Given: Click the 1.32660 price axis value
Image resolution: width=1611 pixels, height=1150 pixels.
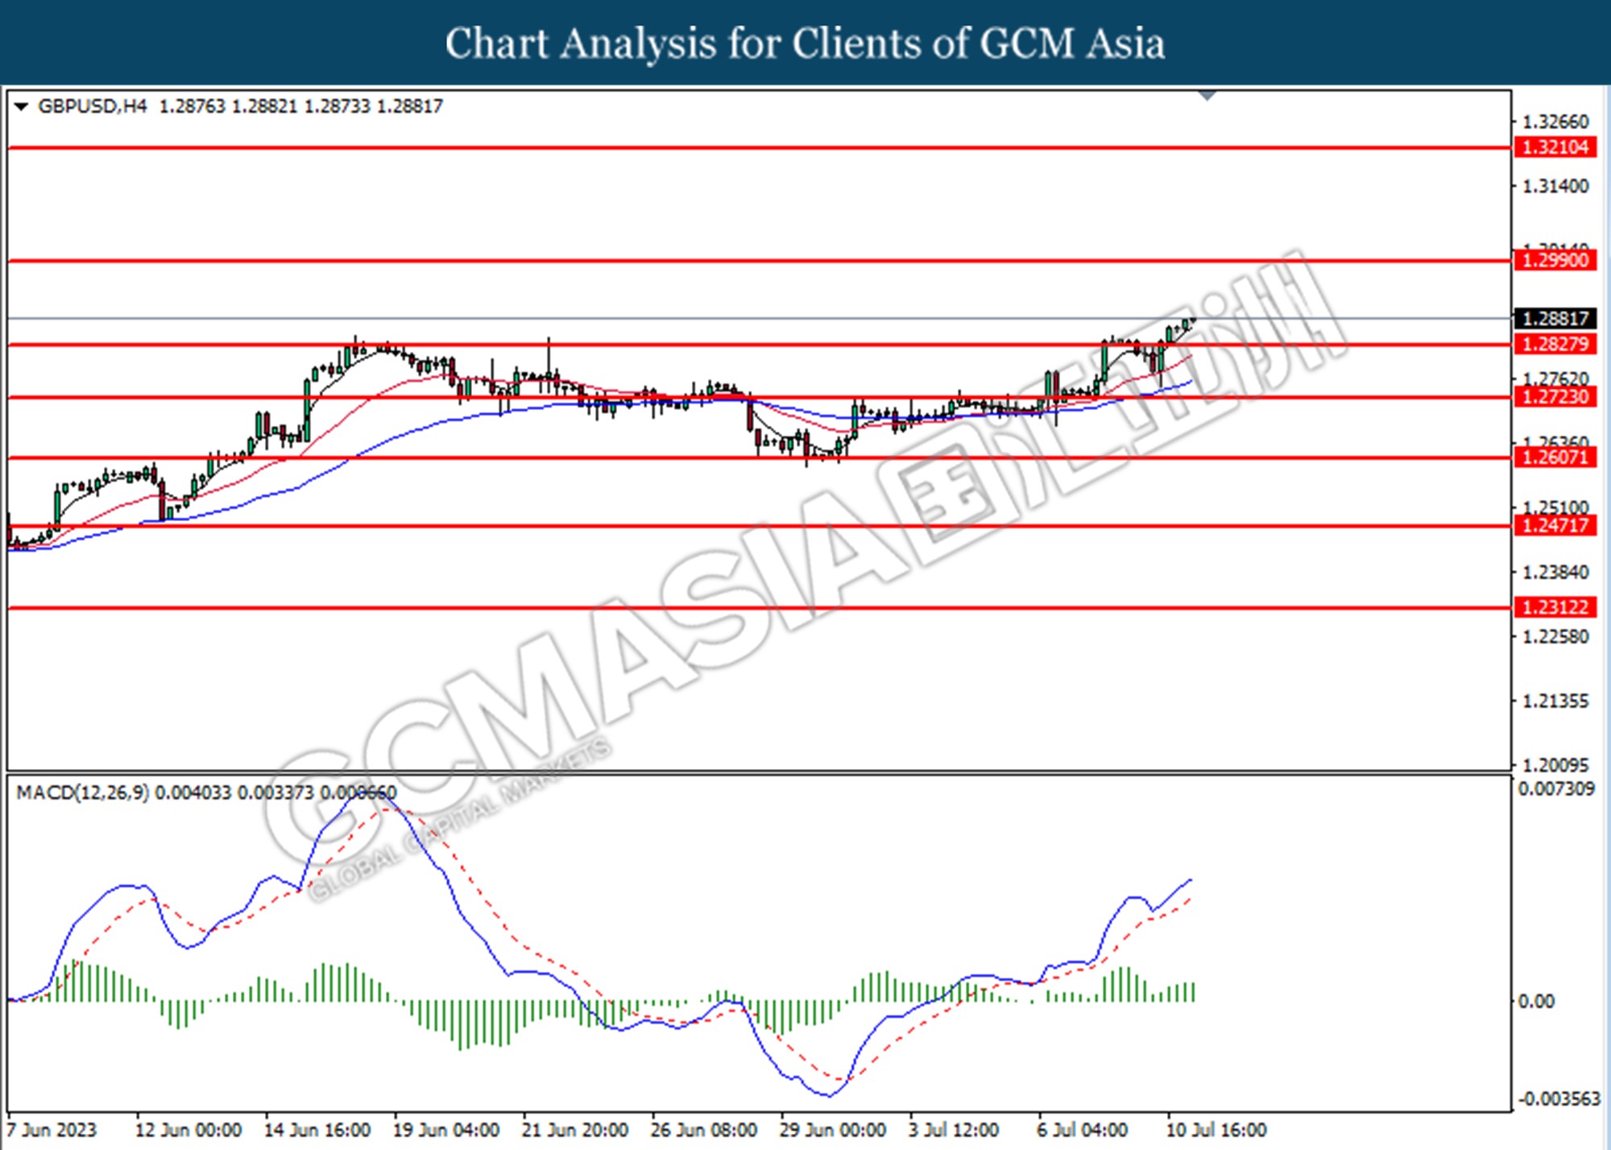Looking at the screenshot, I should pyautogui.click(x=1555, y=122).
